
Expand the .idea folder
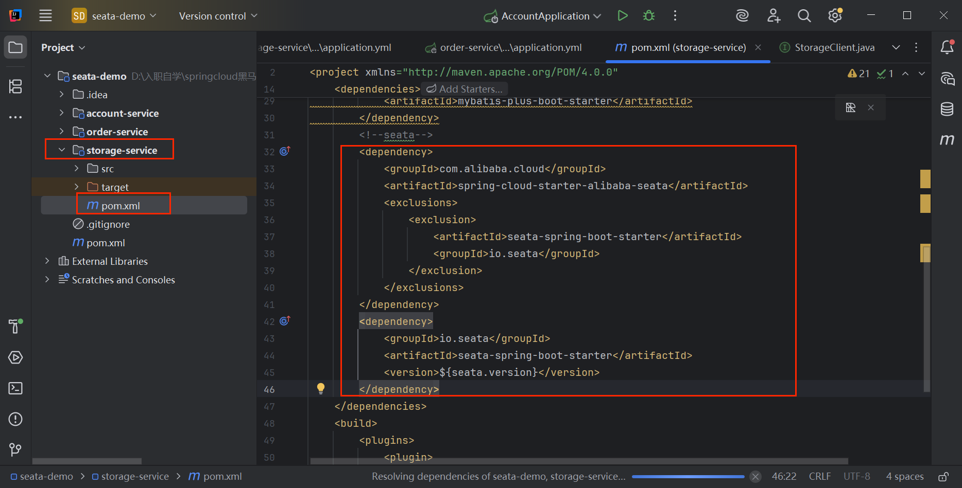[62, 95]
